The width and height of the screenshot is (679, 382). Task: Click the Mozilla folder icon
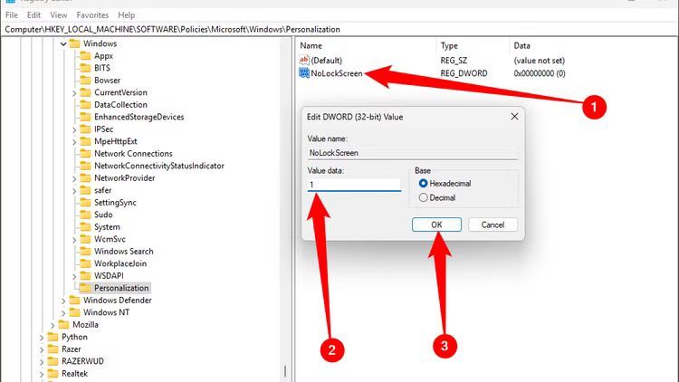(63, 324)
